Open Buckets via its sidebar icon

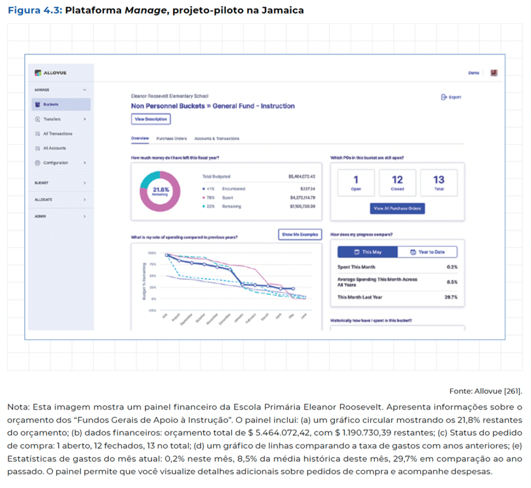point(37,104)
